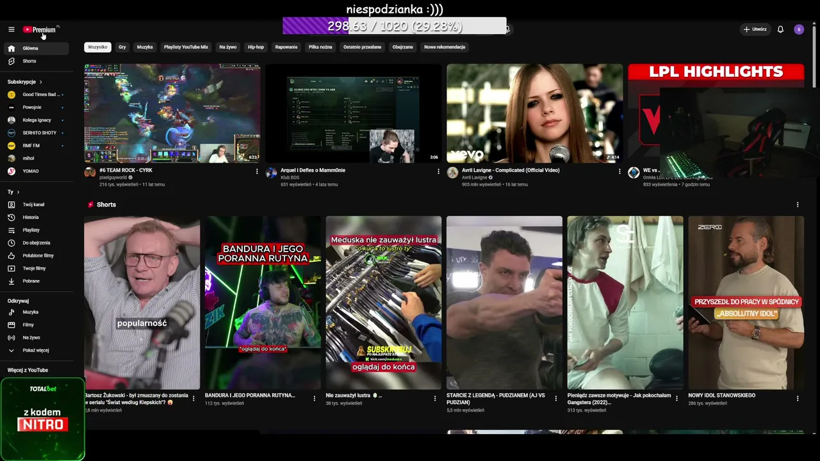Click Klub BDS channel avatar
This screenshot has height=461, width=820.
click(x=271, y=173)
